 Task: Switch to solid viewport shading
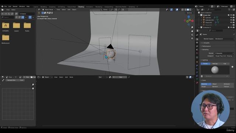point(188,10)
